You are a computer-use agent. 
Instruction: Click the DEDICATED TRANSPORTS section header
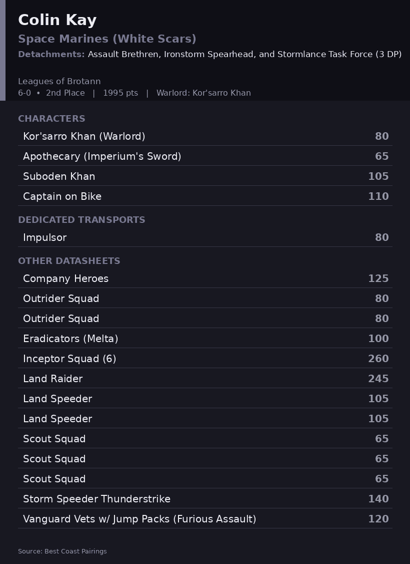[82, 220]
